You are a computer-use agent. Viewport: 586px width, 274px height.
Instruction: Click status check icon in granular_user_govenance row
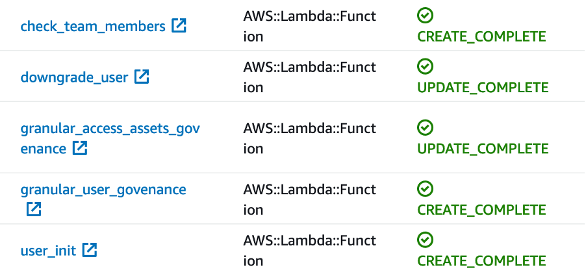pyautogui.click(x=426, y=188)
